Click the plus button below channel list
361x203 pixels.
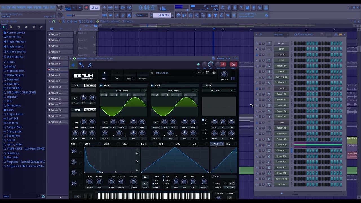tap(281, 193)
